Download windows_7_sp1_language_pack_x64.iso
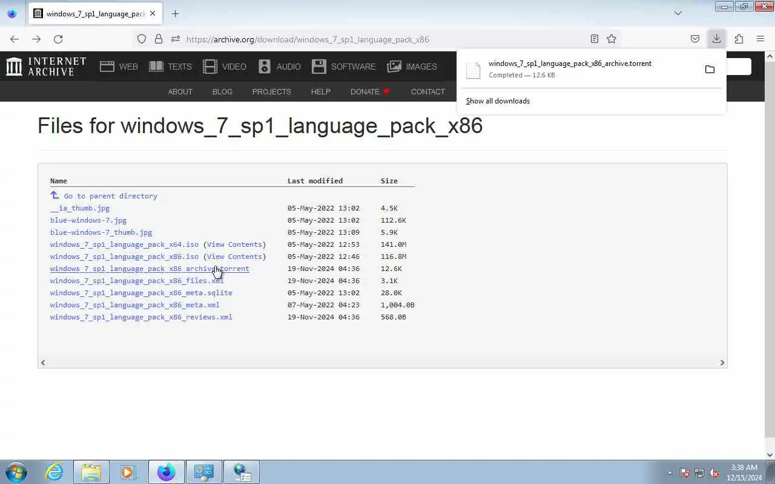 coord(124,244)
